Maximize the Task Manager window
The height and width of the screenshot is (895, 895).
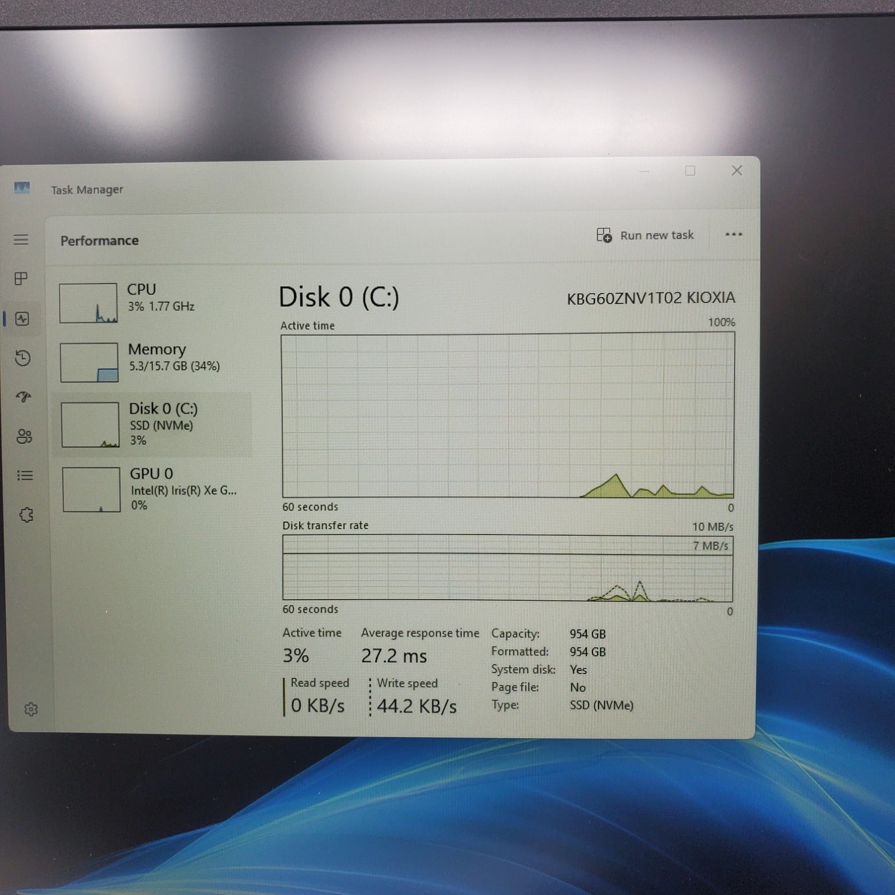pyautogui.click(x=690, y=171)
